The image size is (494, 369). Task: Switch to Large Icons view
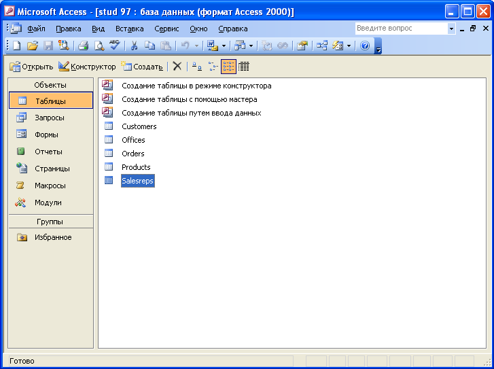click(x=197, y=66)
